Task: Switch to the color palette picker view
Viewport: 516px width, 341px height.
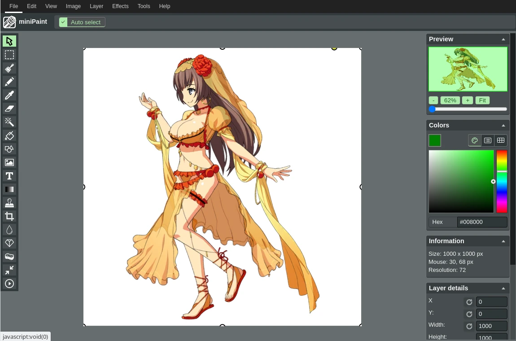Action: pyautogui.click(x=475, y=140)
